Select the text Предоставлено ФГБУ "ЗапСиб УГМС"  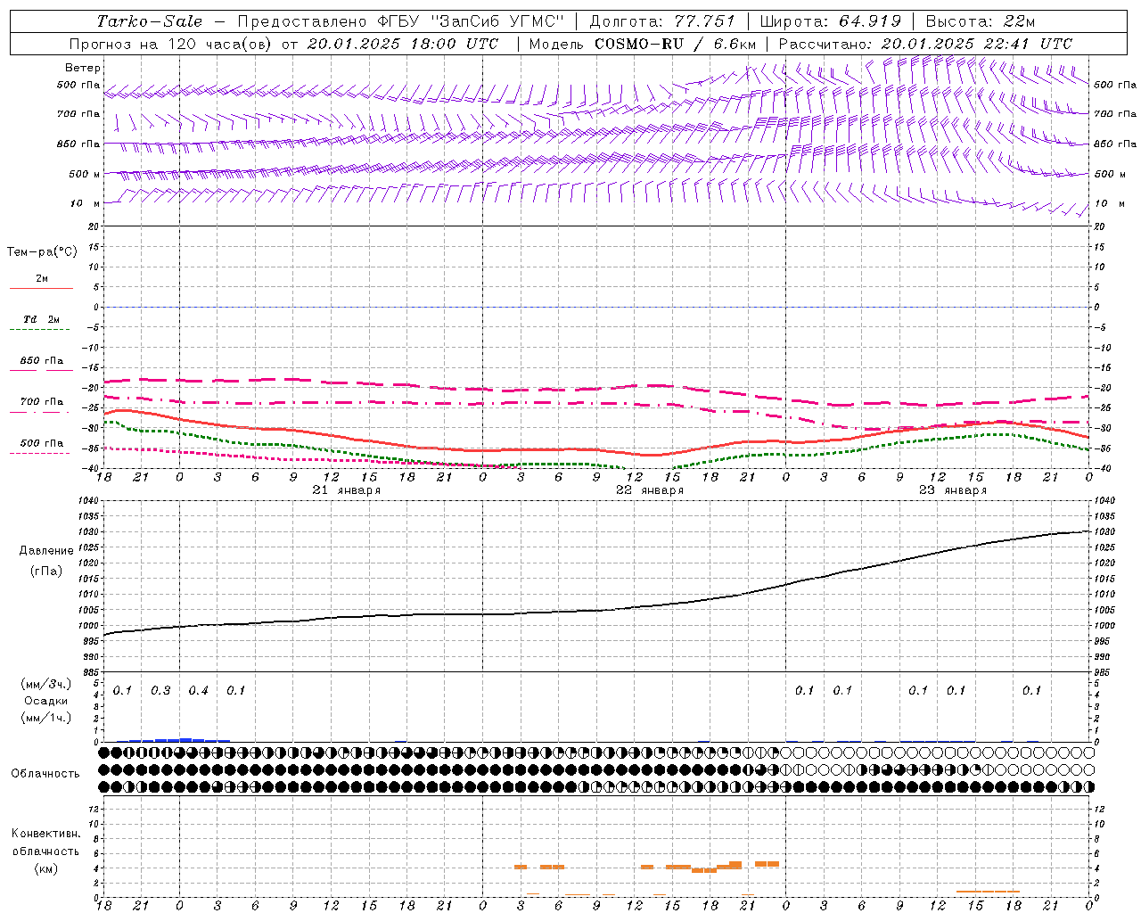401,21
